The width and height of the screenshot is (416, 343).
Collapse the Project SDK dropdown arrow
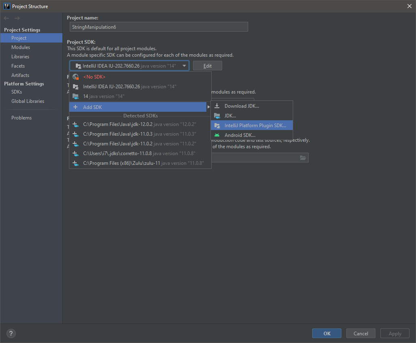tap(184, 66)
